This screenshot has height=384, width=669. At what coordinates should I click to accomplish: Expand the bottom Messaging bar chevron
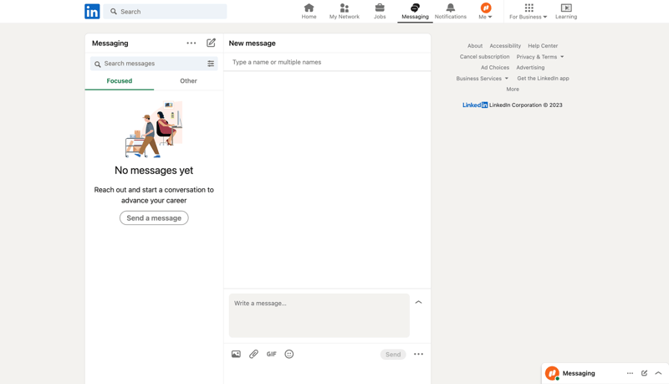point(658,373)
